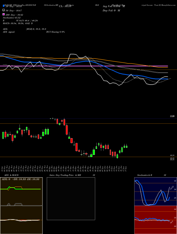Click the blue 20 Day EMA legend swatch
The image size is (177, 234).
(x=4, y=6)
